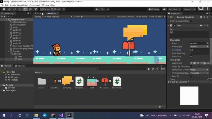The height and width of the screenshot is (119, 212).
Task: Toggle Cull Transparent Mesh checkbox
Action: click(x=191, y=21)
